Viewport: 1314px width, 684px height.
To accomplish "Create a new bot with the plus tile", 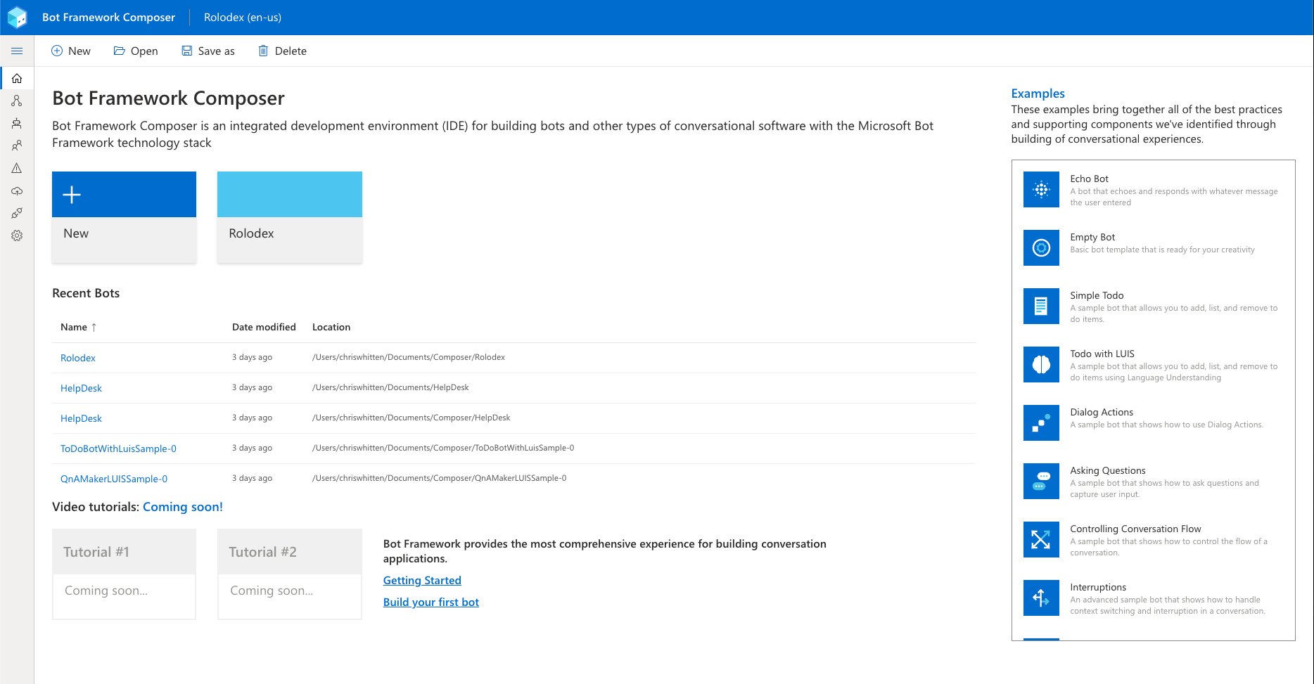I will pos(124,217).
